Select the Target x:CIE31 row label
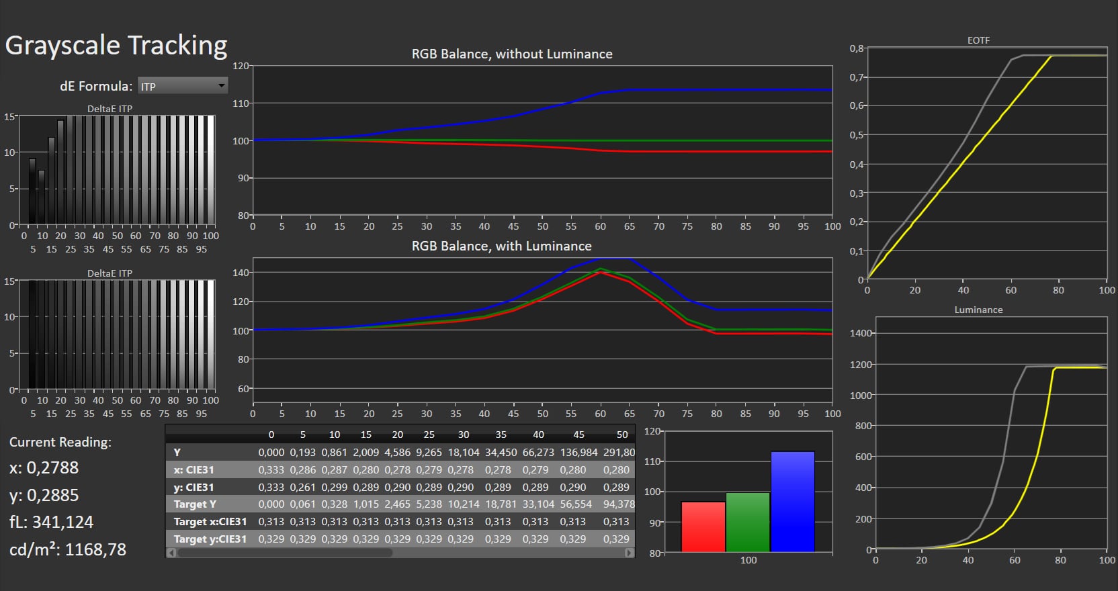 pyautogui.click(x=210, y=521)
